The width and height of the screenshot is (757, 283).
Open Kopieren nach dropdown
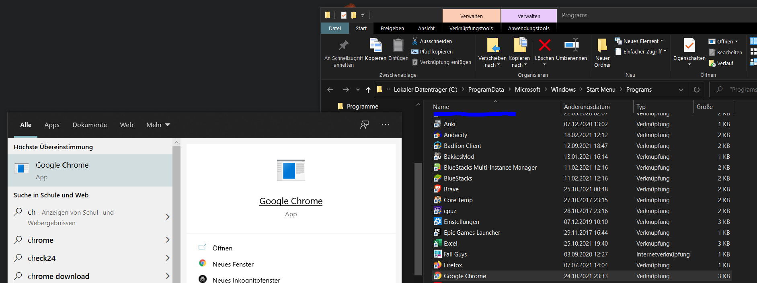click(x=519, y=53)
